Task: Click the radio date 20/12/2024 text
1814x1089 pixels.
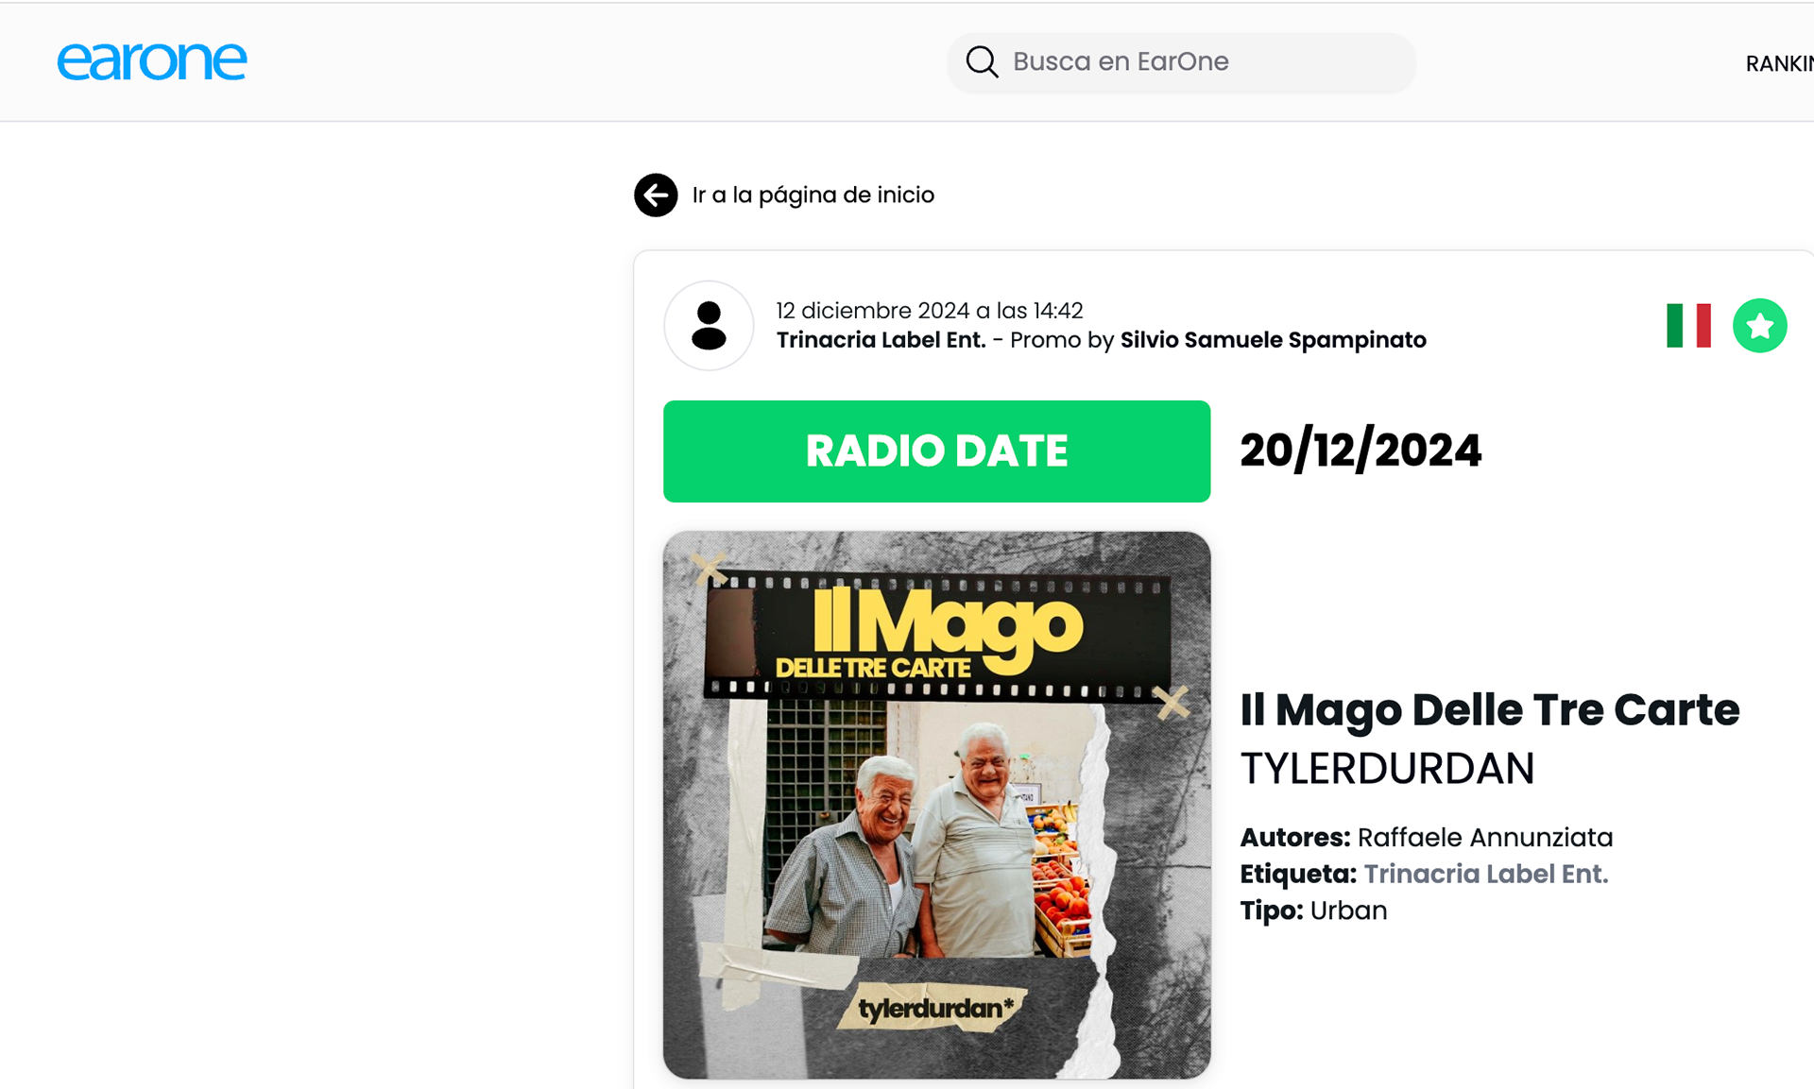Action: (x=1360, y=451)
